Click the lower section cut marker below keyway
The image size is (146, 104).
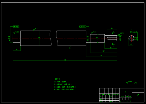pyautogui.click(x=113, y=44)
